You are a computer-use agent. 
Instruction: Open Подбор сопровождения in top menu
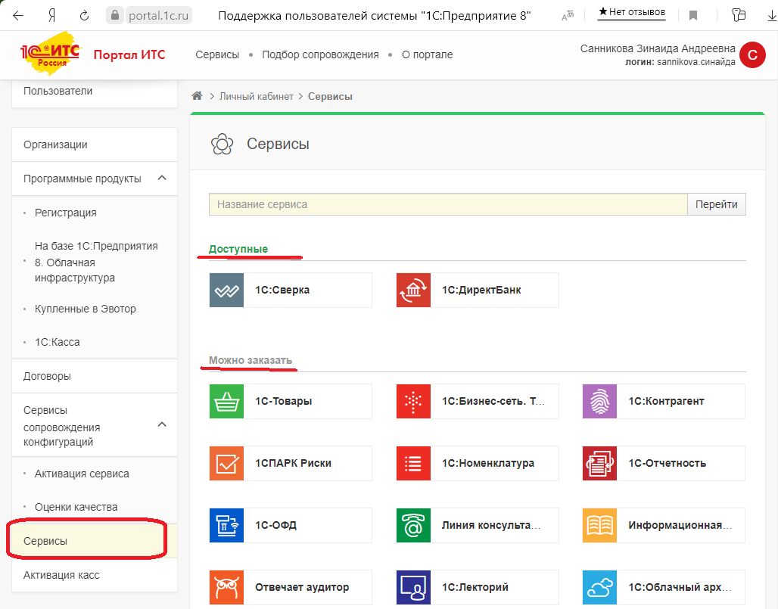click(x=320, y=54)
